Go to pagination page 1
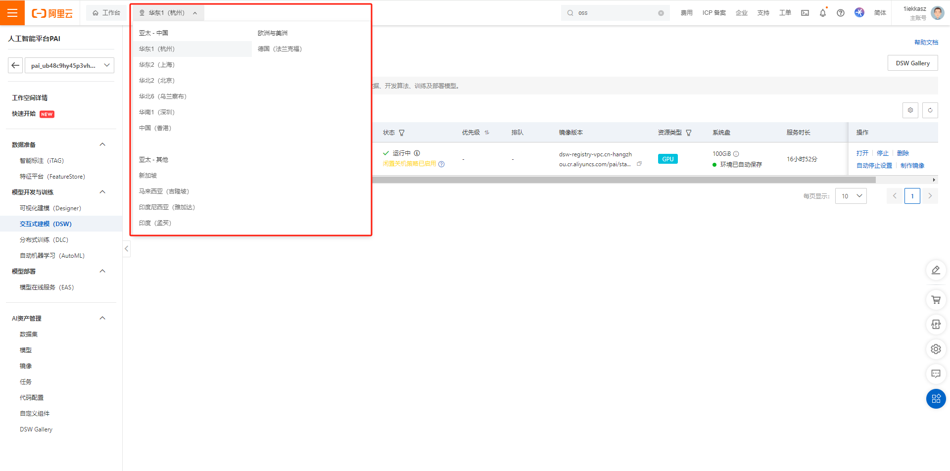The width and height of the screenshot is (950, 471). click(x=912, y=196)
